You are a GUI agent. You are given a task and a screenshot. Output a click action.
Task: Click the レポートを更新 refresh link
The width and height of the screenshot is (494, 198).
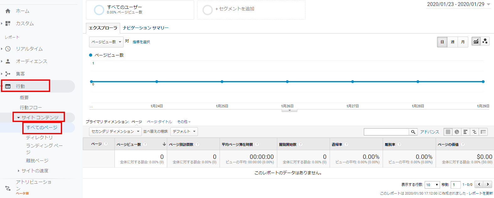tap(481, 193)
